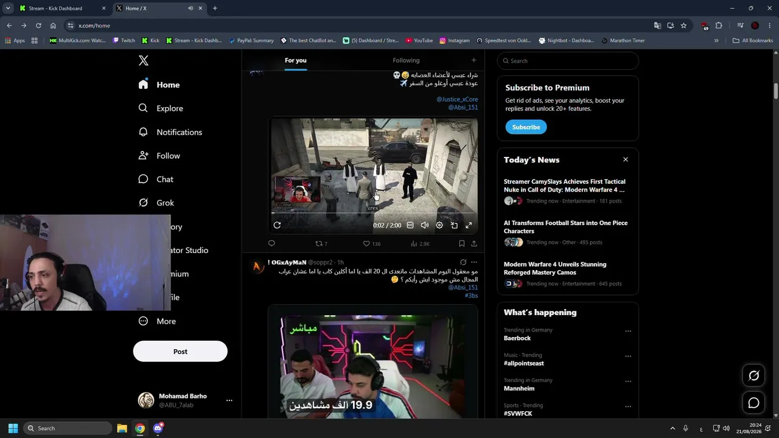The height and width of the screenshot is (438, 779).
Task: Open File Explorer from taskbar
Action: (122, 428)
